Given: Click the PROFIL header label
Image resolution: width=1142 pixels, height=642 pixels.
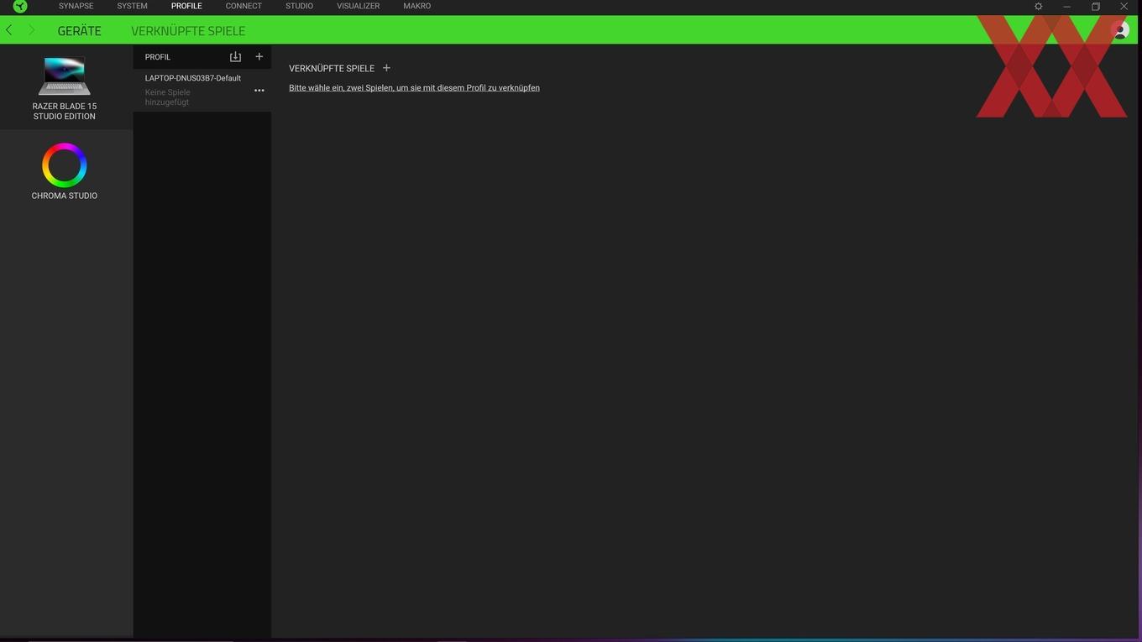Looking at the screenshot, I should point(158,57).
